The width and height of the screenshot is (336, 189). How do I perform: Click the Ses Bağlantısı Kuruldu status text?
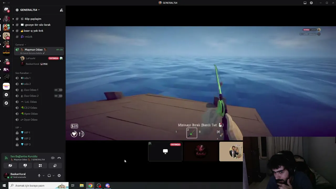[x=24, y=156]
